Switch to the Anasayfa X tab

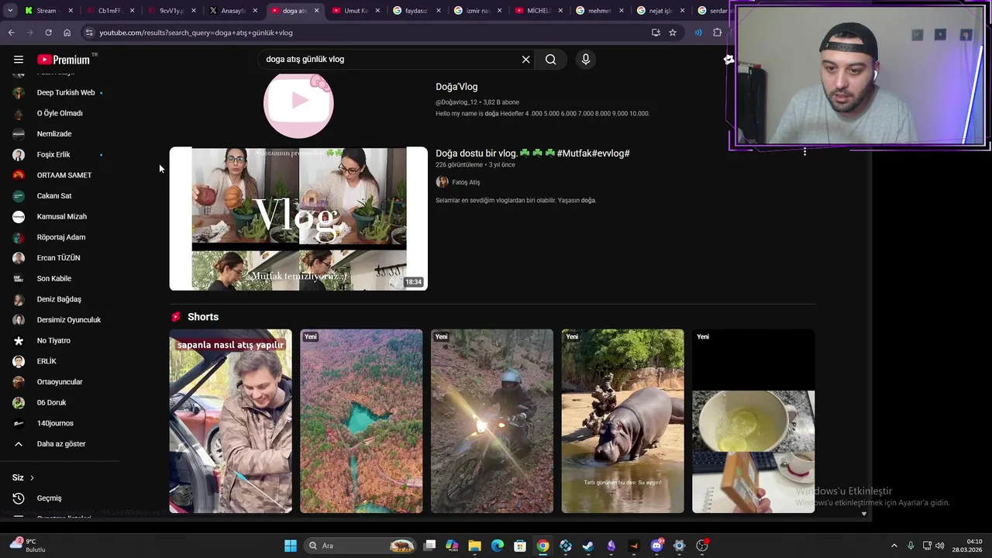tap(232, 11)
